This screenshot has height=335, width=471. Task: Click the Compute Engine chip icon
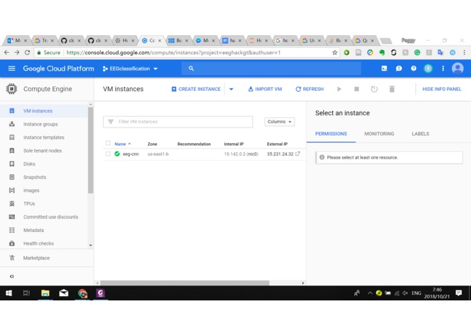12,89
